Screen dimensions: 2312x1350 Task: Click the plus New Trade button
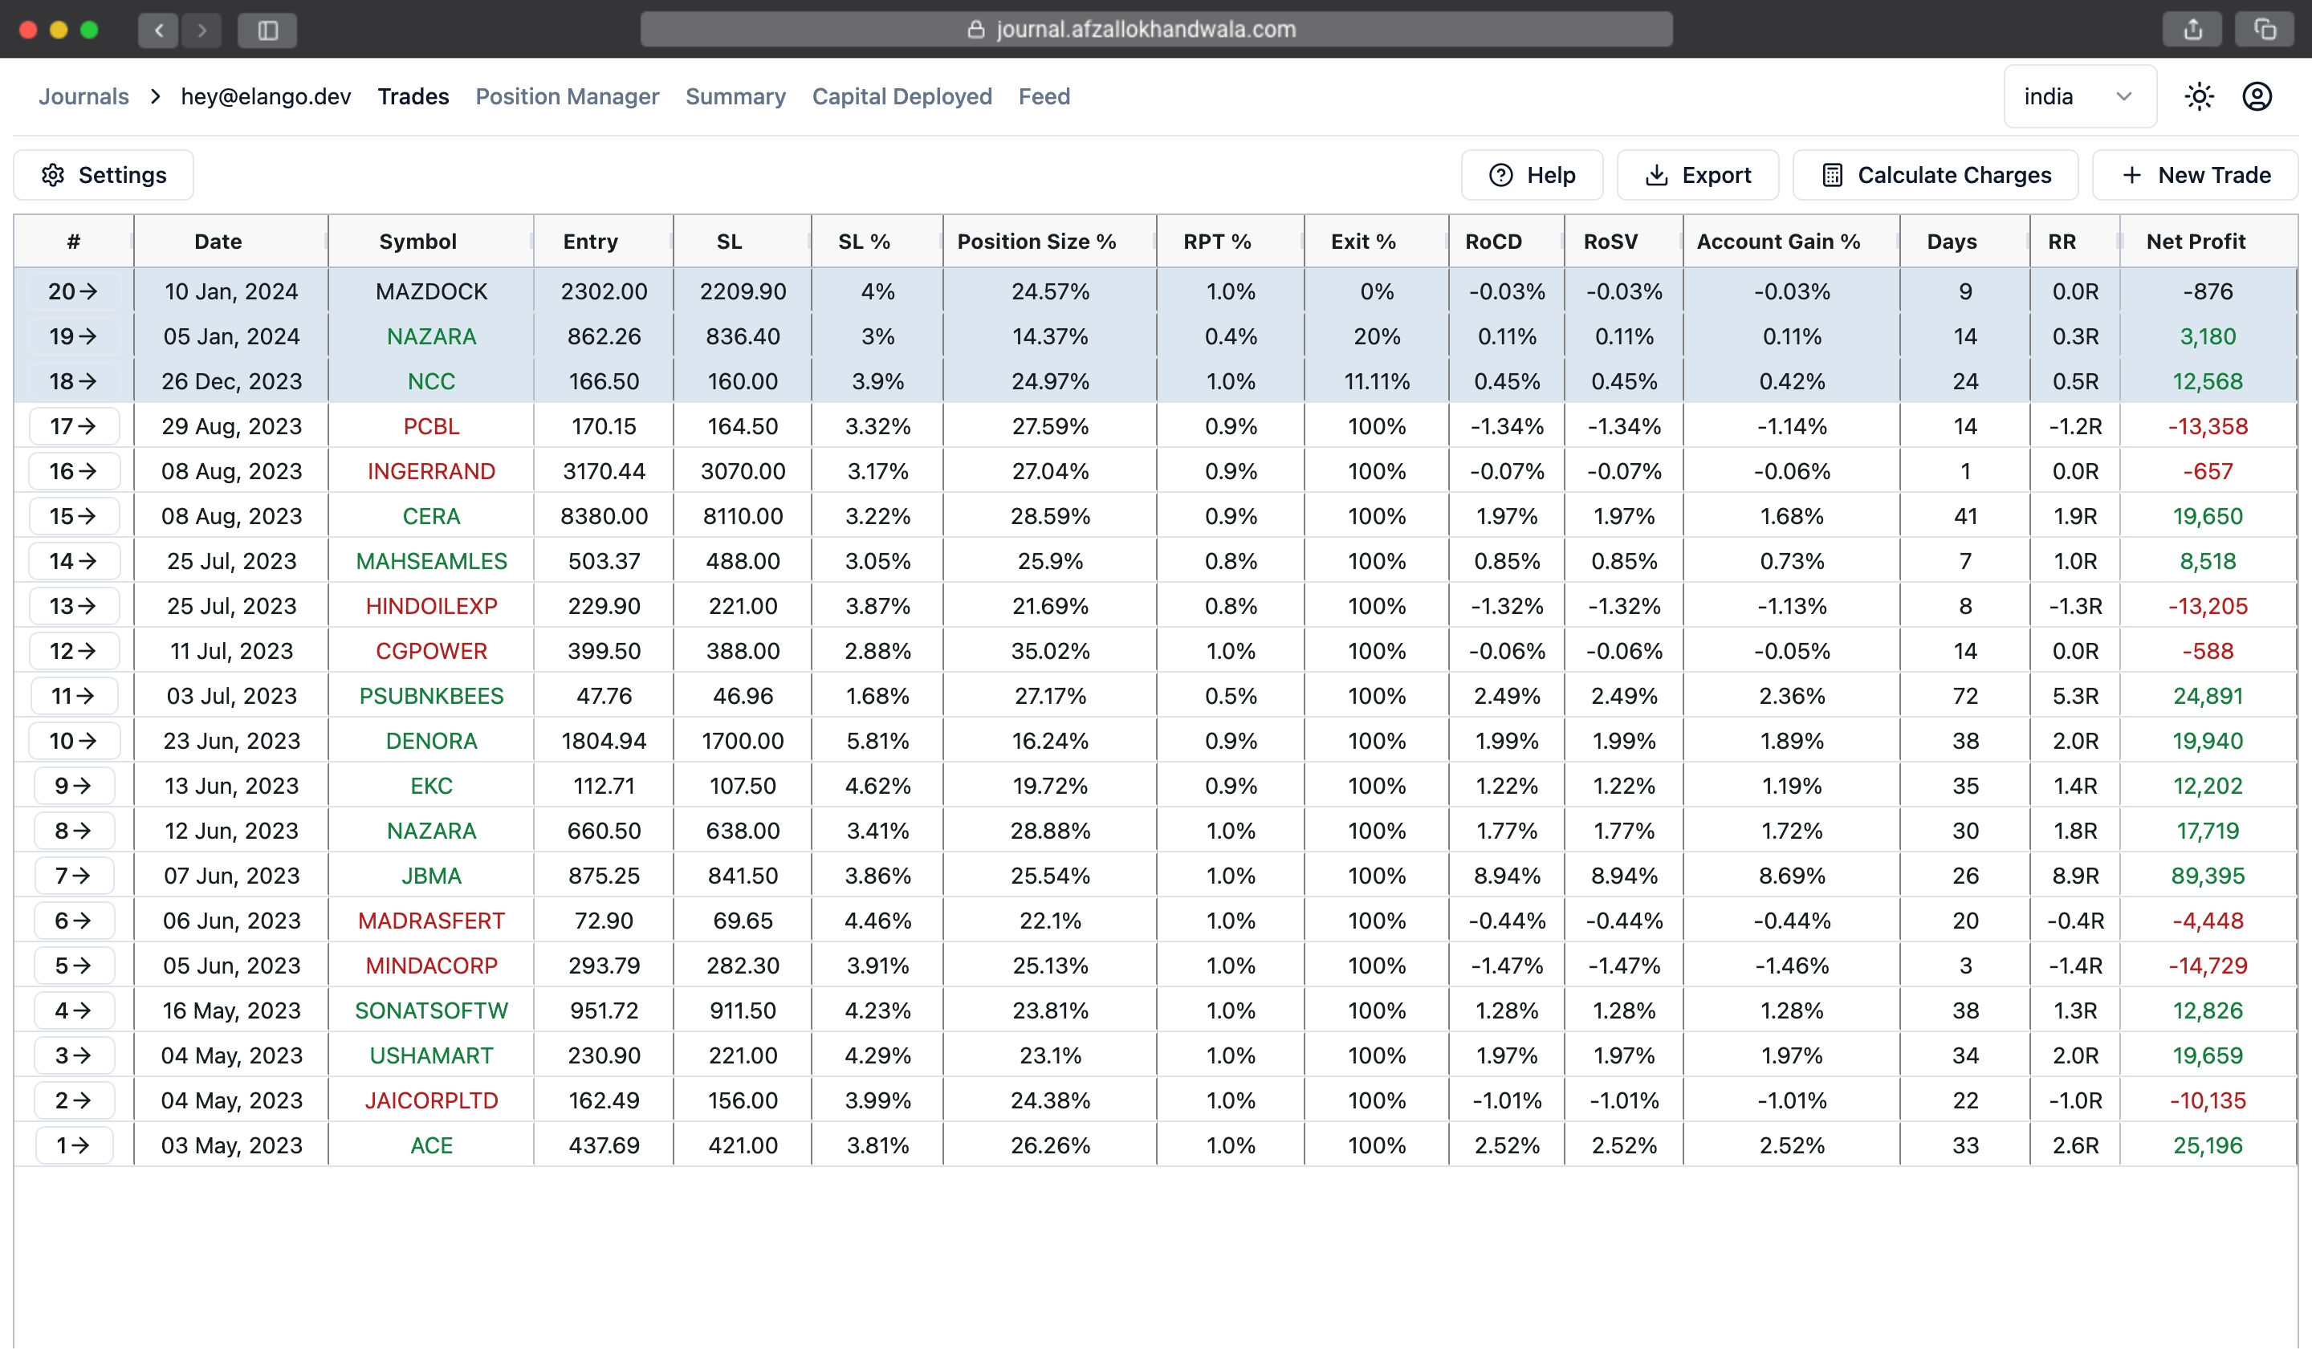click(x=2195, y=175)
